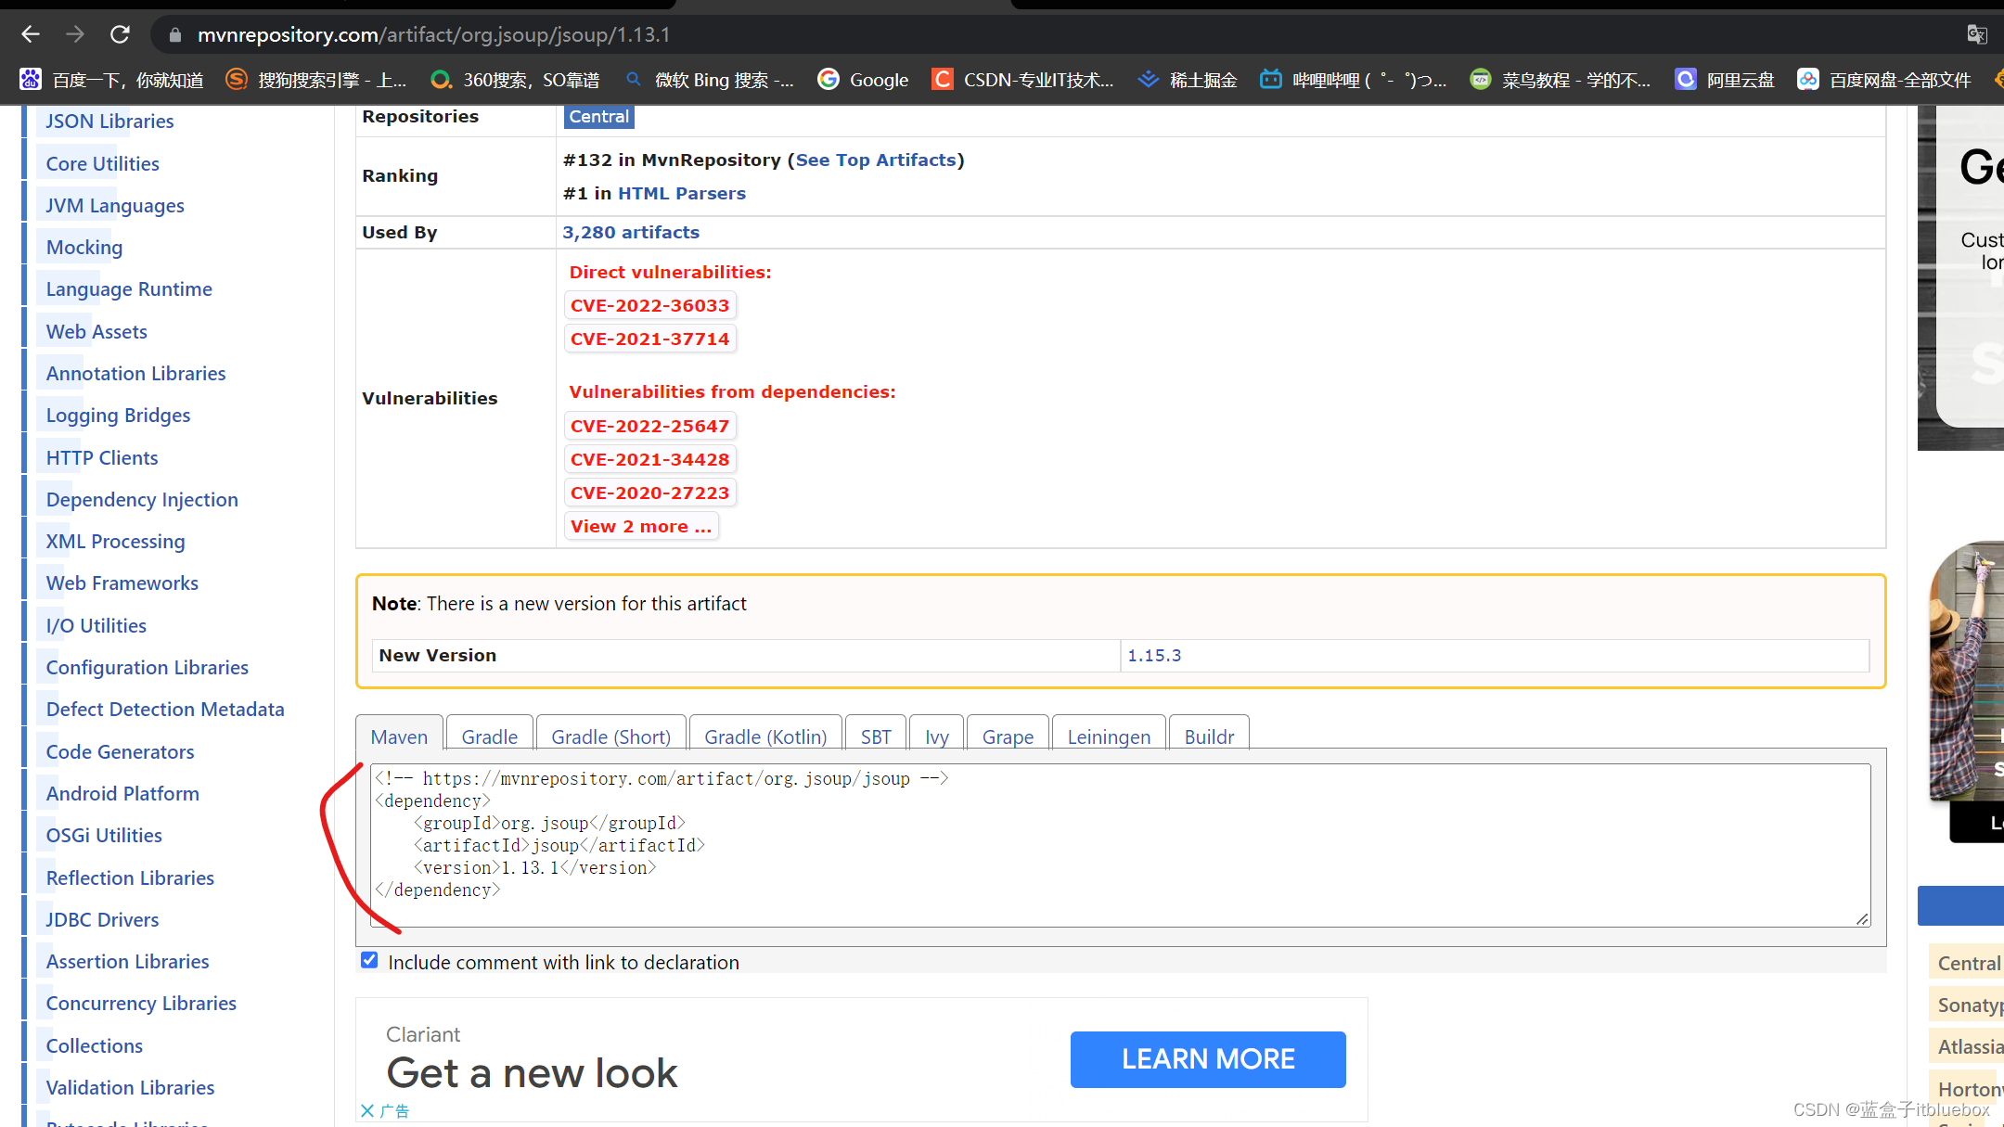
Task: Open the Google translate page icon
Action: click(1976, 34)
